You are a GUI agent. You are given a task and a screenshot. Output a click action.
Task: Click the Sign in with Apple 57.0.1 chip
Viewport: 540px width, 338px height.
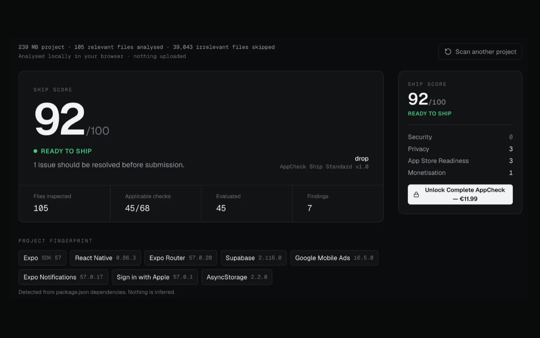pyautogui.click(x=155, y=277)
